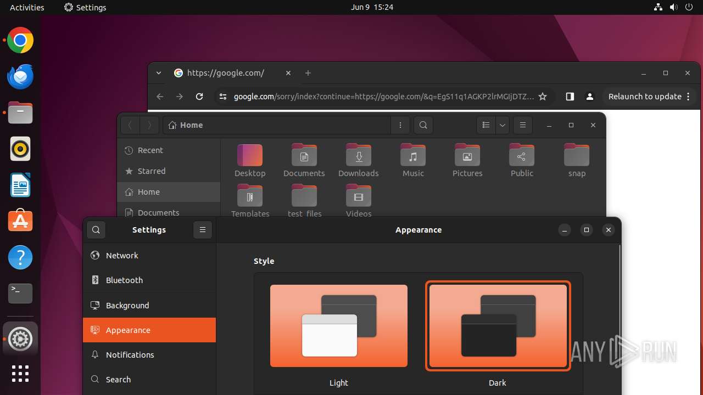Viewport: 703px width, 395px height.
Task: Click the volume icon in top bar
Action: point(673,7)
